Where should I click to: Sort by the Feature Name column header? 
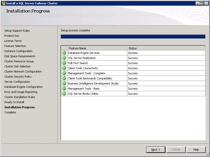(97, 48)
